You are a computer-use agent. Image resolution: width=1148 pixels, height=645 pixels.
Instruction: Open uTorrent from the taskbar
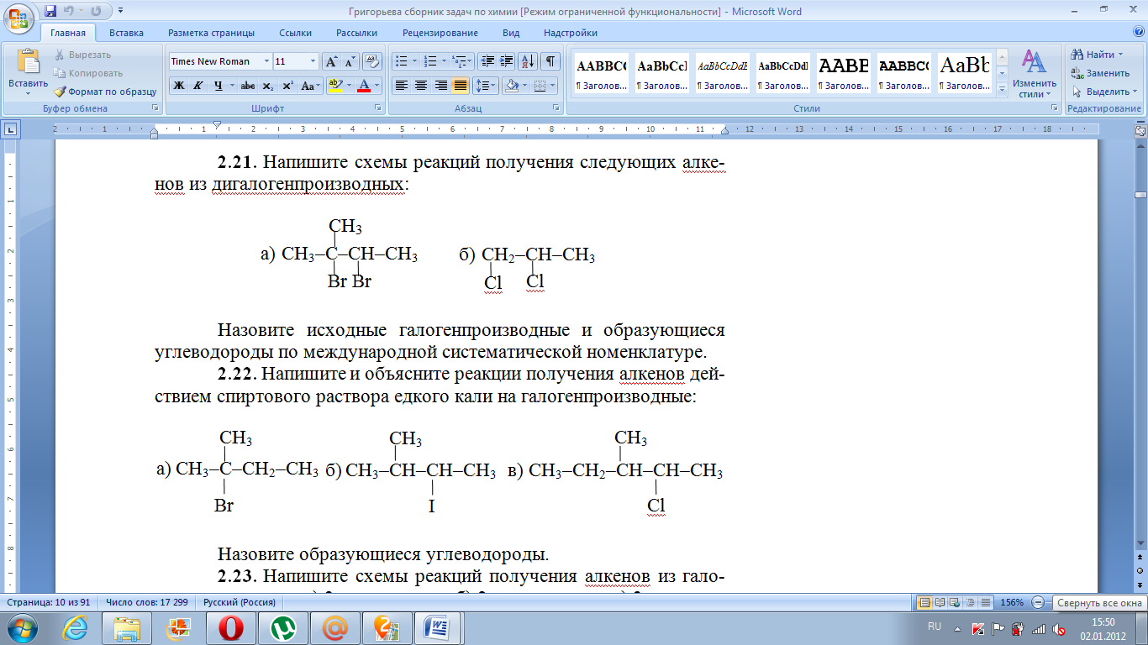click(282, 627)
